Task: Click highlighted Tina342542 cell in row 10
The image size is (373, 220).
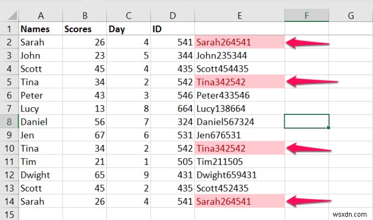Action: click(x=239, y=148)
